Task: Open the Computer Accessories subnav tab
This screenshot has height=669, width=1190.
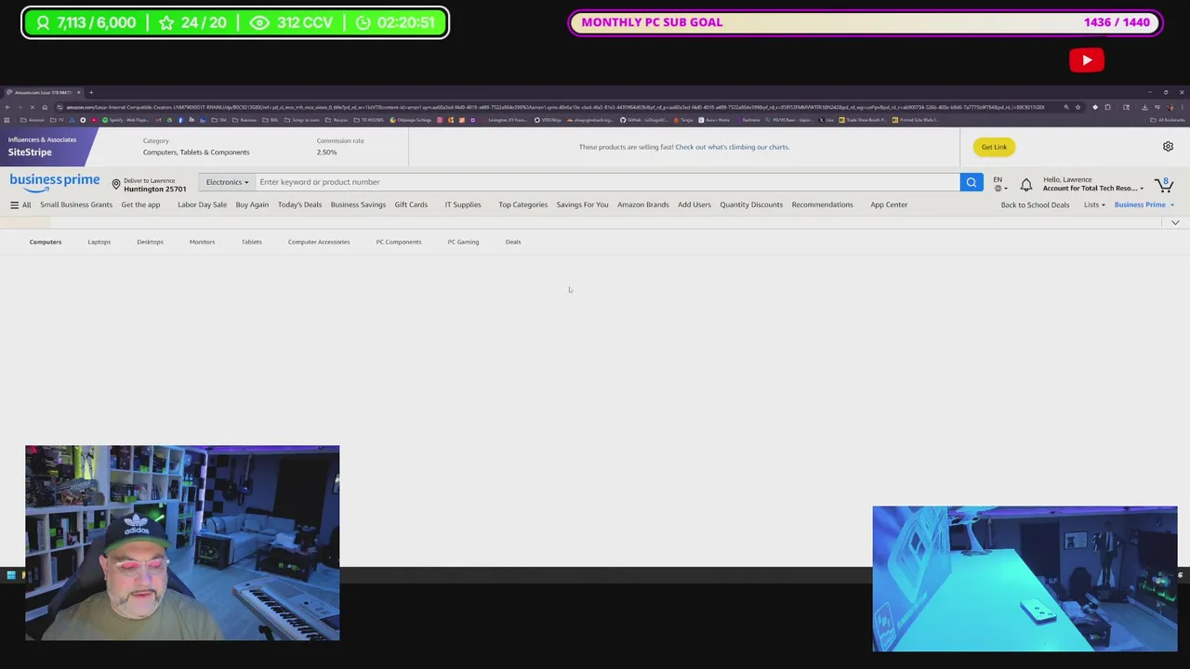Action: [x=319, y=242]
